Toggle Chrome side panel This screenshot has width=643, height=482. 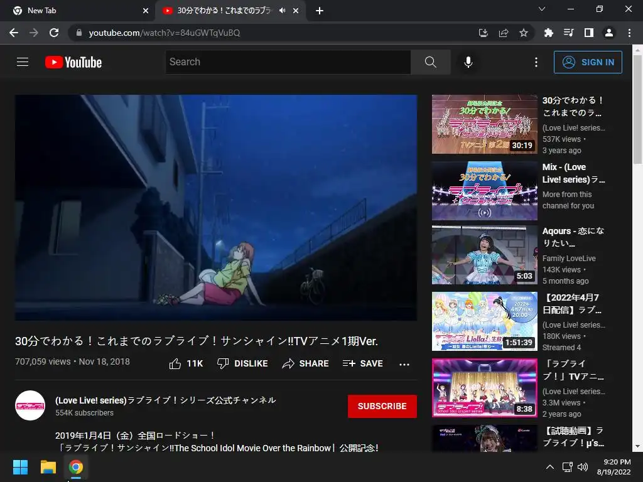[589, 33]
